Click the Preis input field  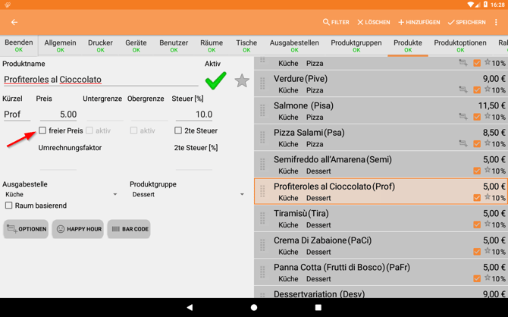pyautogui.click(x=58, y=115)
